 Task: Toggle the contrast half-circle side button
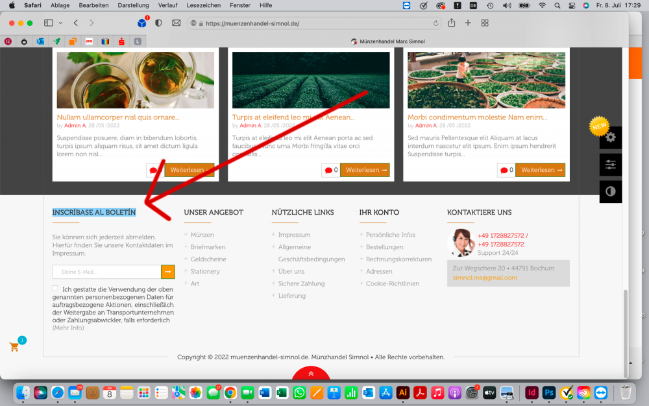pyautogui.click(x=611, y=191)
